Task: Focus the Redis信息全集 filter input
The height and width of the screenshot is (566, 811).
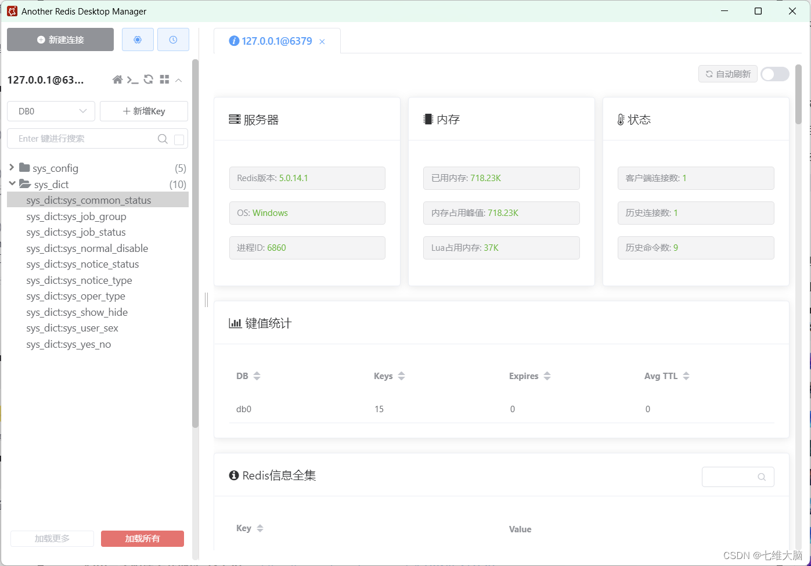Action: 738,477
